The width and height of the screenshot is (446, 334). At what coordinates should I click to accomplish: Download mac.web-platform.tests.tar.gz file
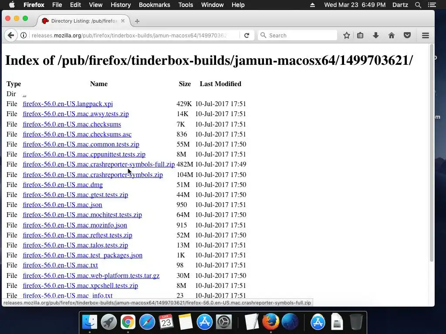tap(91, 275)
